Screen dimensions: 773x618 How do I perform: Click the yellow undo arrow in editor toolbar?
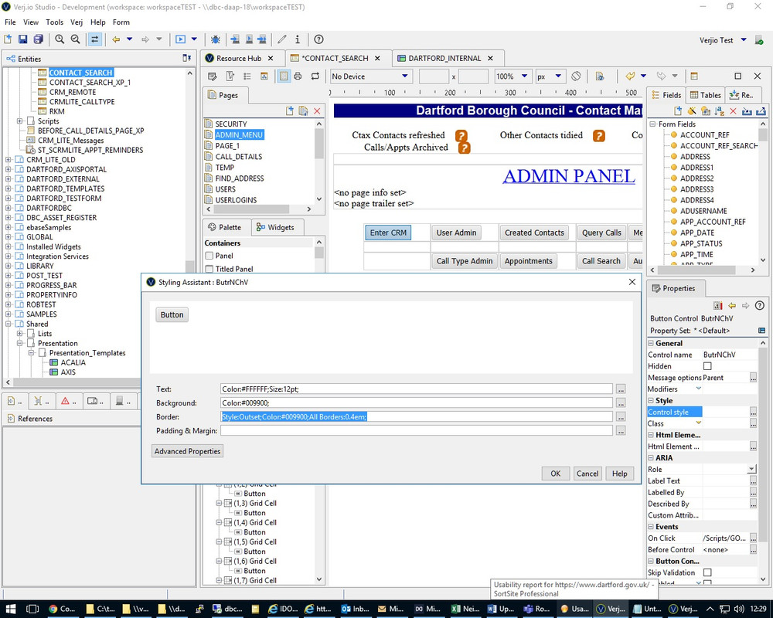tap(630, 76)
